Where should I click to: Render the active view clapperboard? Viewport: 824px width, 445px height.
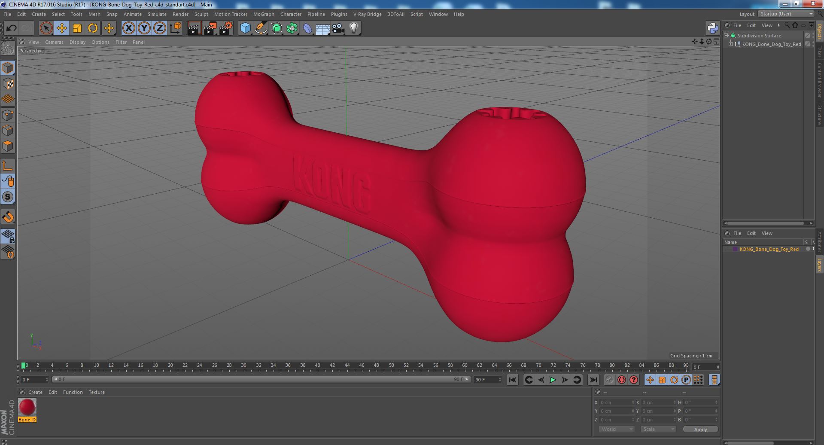click(x=194, y=28)
